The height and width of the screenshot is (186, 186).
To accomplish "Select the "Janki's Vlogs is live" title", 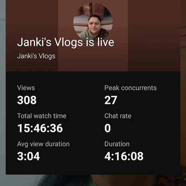I will 66,43.
